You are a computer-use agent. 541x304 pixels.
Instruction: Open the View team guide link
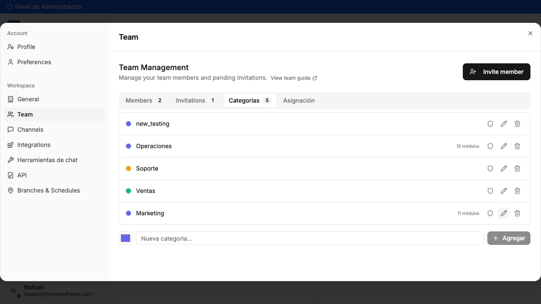pos(294,78)
